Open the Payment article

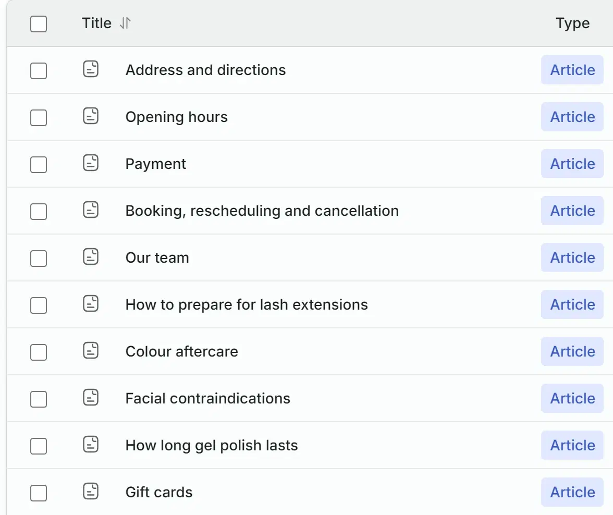tap(155, 164)
